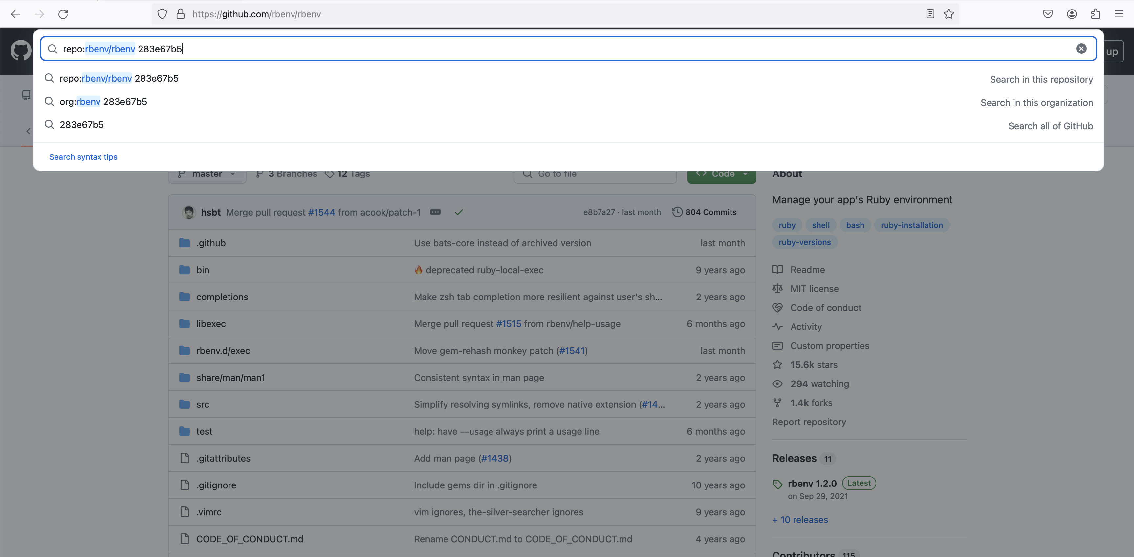Open pull request #1515 link in libexec row
Screen dimensions: 1134x557
coord(509,324)
